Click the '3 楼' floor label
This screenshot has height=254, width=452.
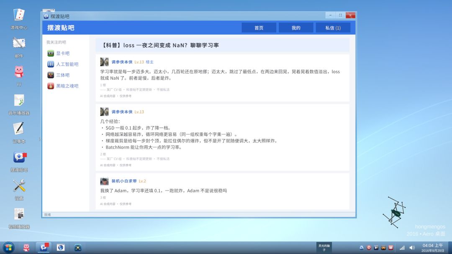(103, 198)
